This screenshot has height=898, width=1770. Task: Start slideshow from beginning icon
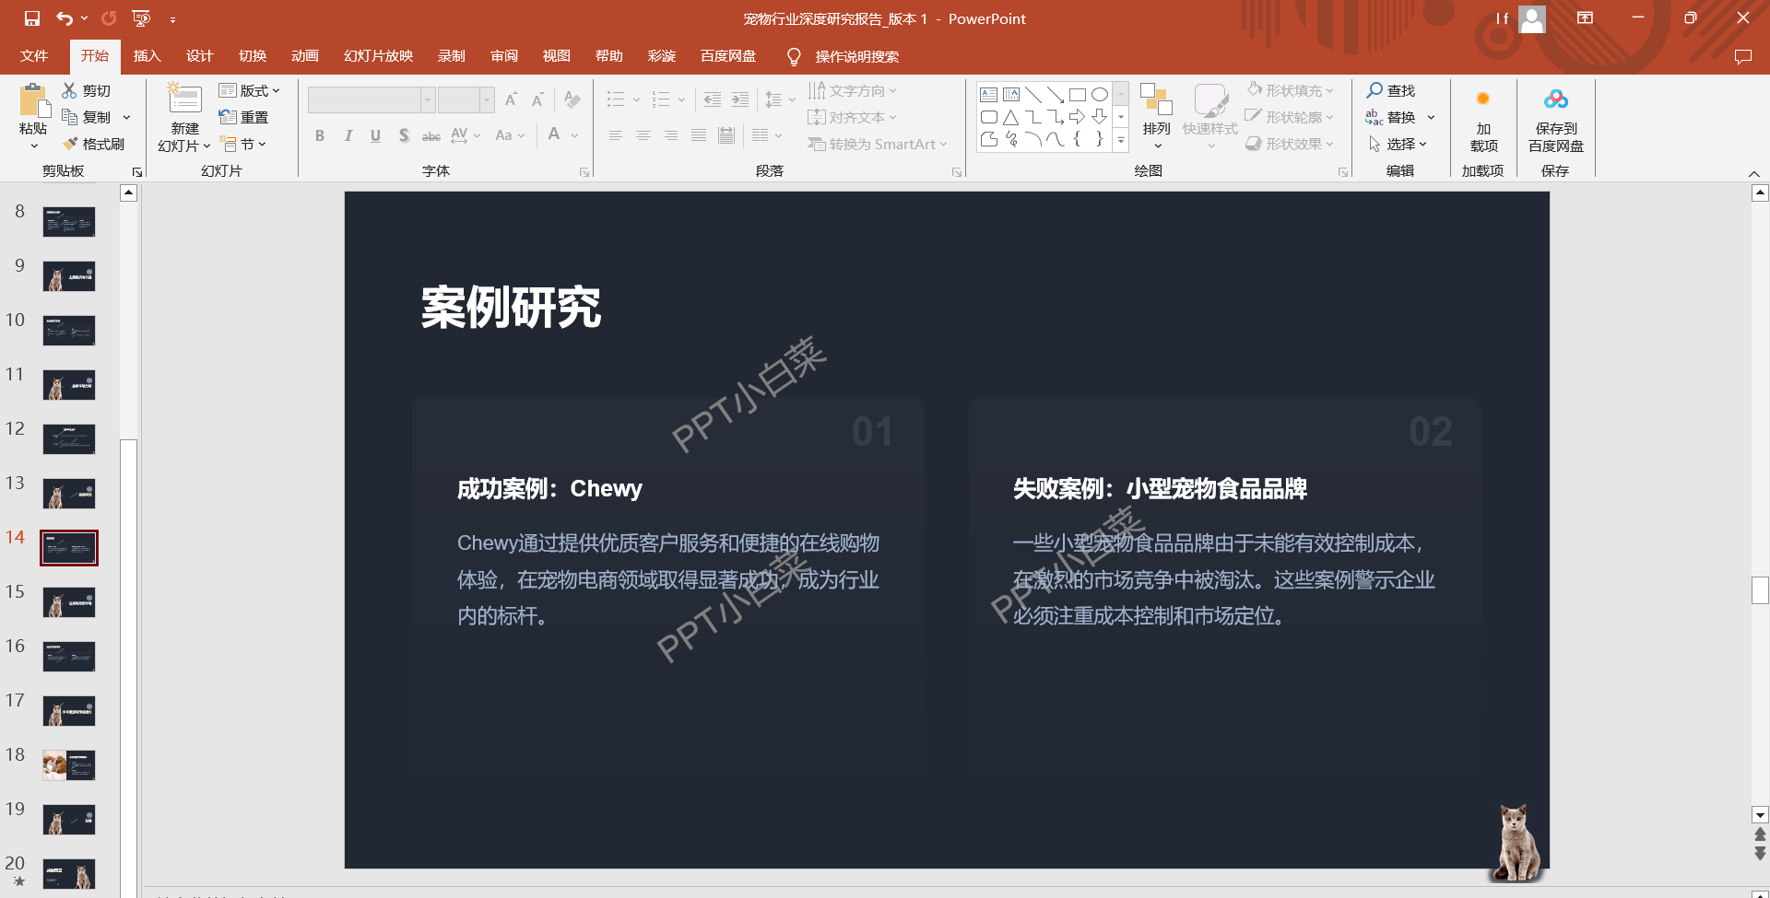141,18
